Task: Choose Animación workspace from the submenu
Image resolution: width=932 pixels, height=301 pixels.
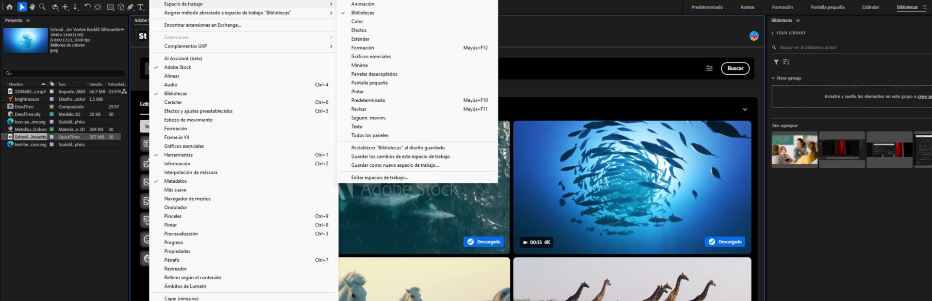Action: pyautogui.click(x=417, y=4)
